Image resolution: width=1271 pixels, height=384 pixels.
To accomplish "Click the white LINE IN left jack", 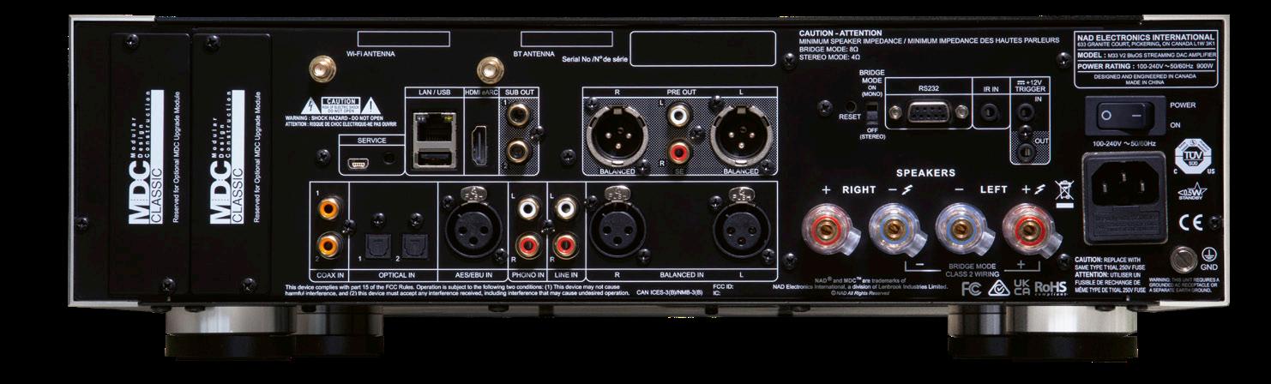I will point(565,209).
